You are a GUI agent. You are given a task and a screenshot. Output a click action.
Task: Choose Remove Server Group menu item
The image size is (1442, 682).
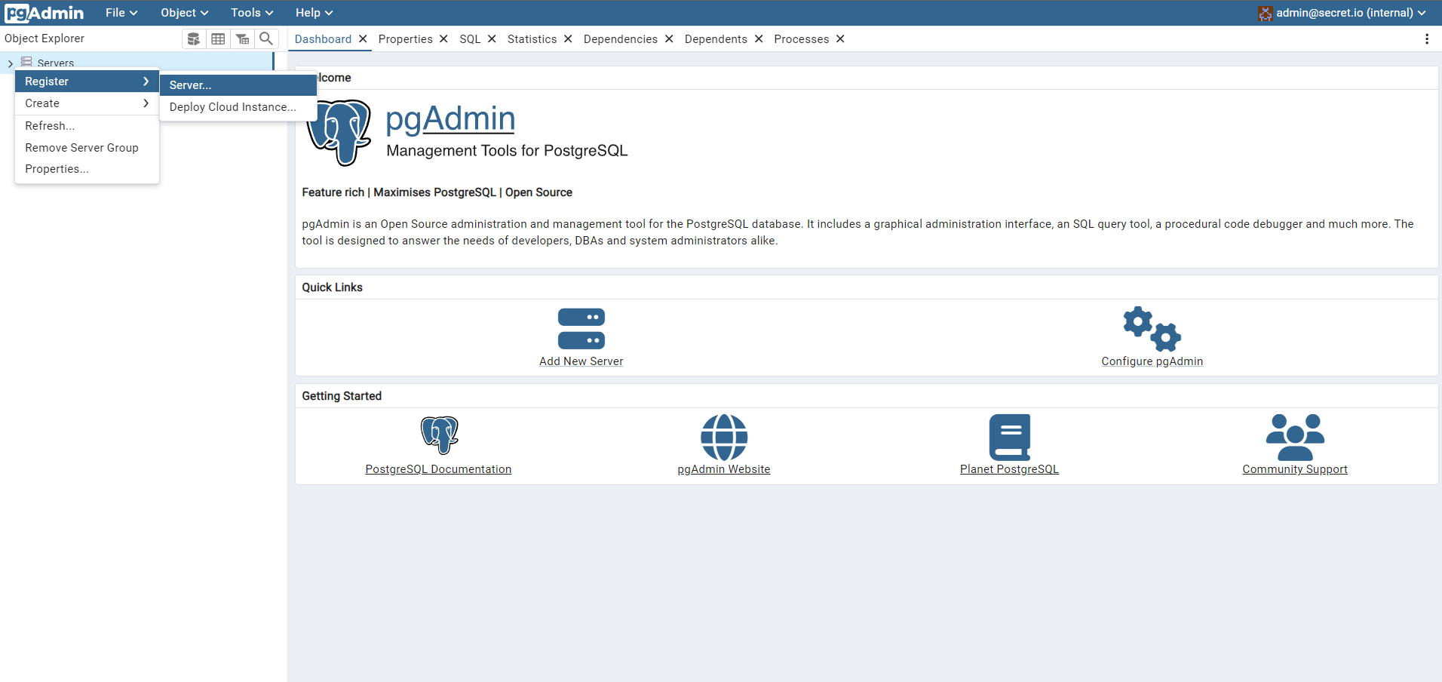pos(87,148)
